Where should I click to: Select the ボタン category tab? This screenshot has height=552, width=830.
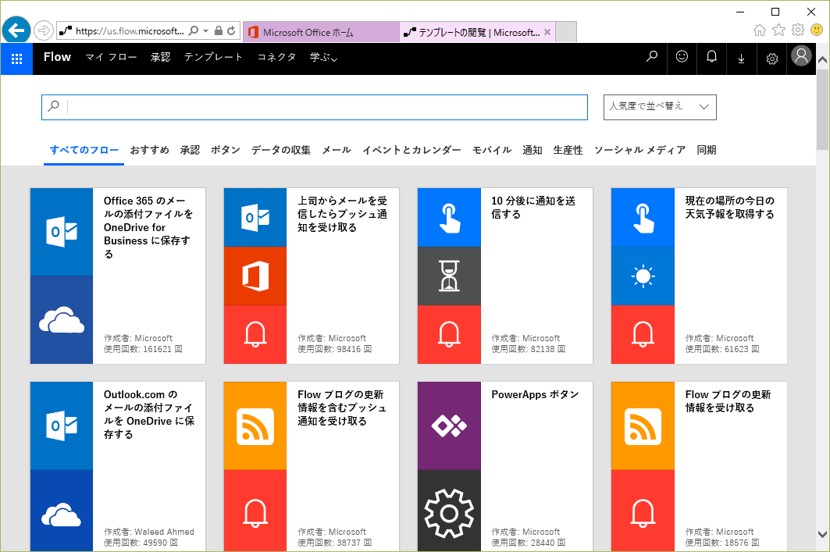point(226,151)
